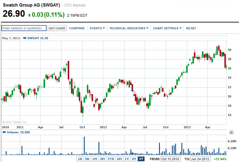Click the Volume: 25,500 legend label
Viewport: 239px width, 162px height.
pos(18,132)
